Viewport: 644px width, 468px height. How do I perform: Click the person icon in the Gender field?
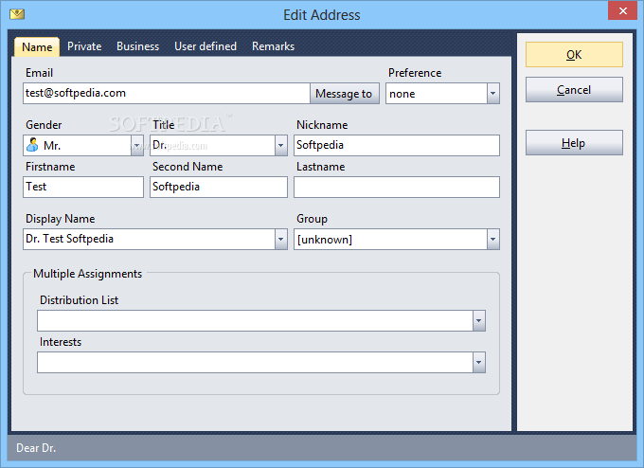[x=32, y=145]
